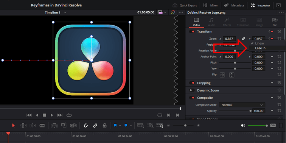This screenshot has width=286, height=143.
Task: Click the loop playback icon
Action: 69,115
